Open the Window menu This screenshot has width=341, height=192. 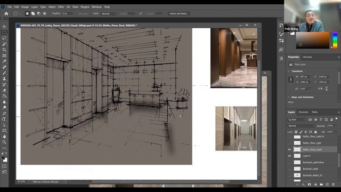point(96,7)
